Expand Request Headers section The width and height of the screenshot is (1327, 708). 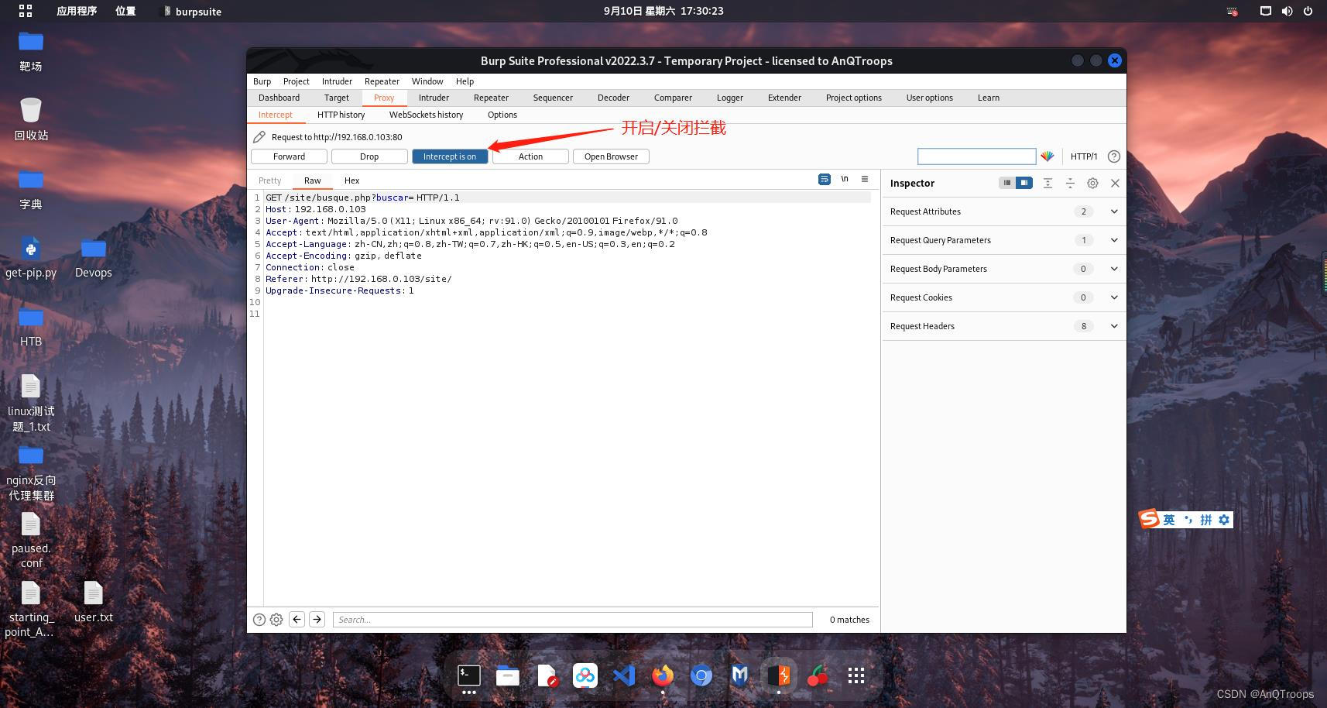point(1114,326)
